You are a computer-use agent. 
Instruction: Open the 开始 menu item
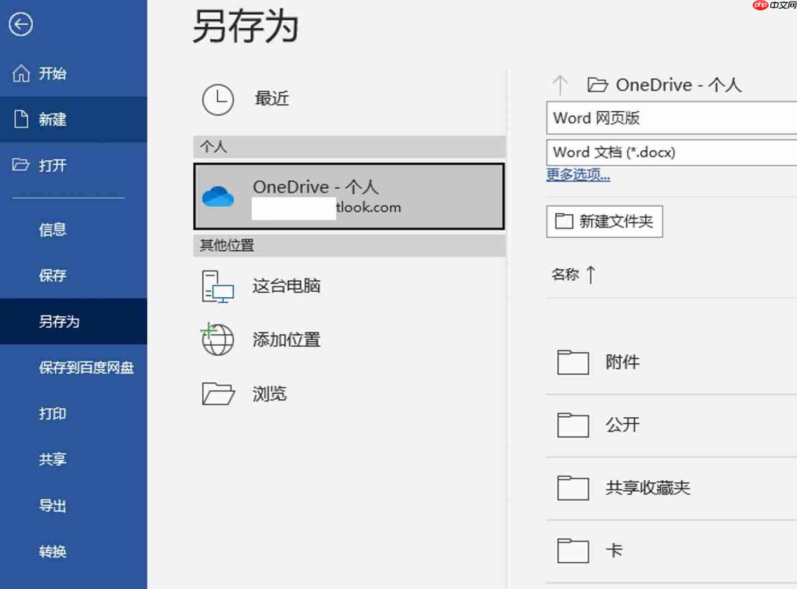74,73
